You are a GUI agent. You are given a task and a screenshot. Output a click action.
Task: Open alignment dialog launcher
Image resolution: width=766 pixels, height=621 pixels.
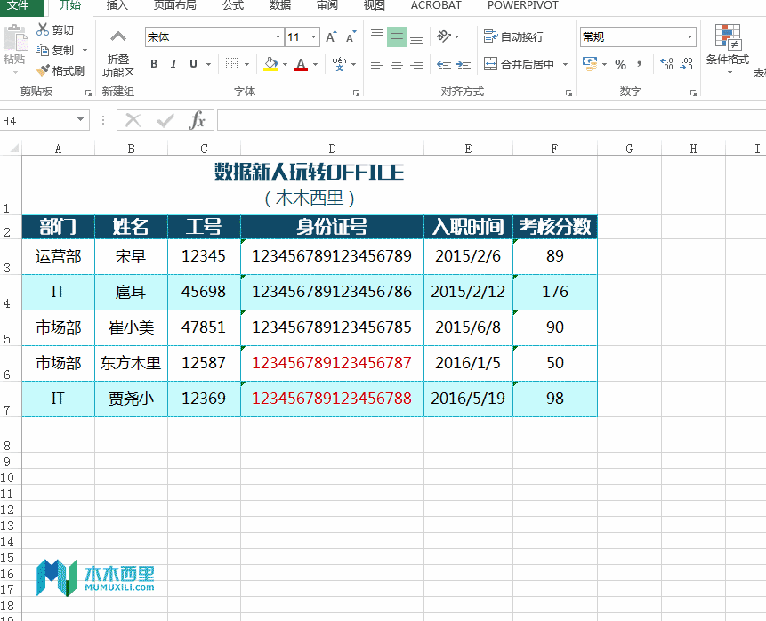click(x=568, y=93)
